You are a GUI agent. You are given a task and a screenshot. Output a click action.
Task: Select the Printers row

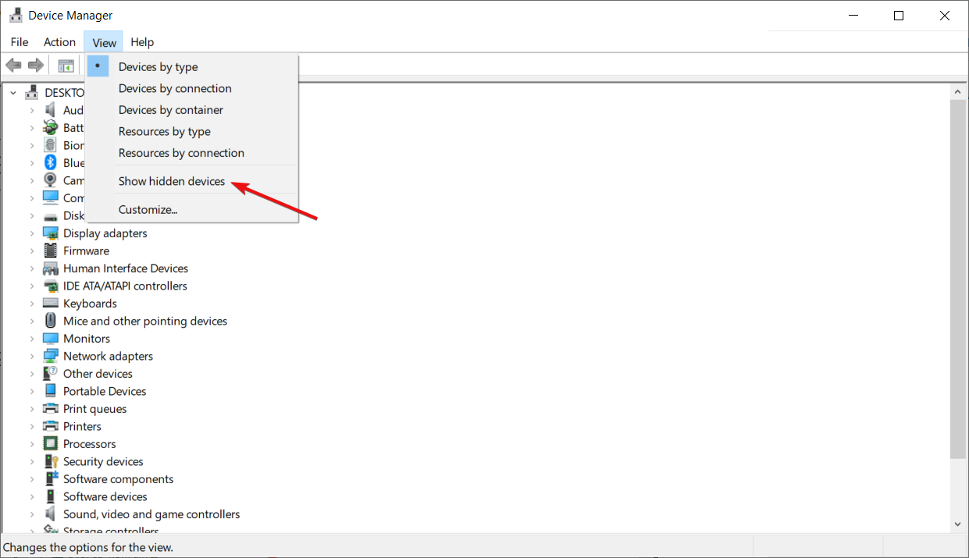coord(82,426)
